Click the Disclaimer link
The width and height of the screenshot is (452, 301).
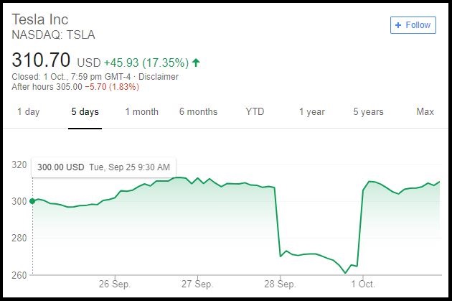coord(159,77)
